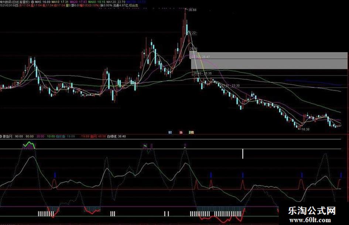This screenshot has height=225, width=349.
Task: Click the green 10.00 indicator parameter
Action: (x=51, y=136)
